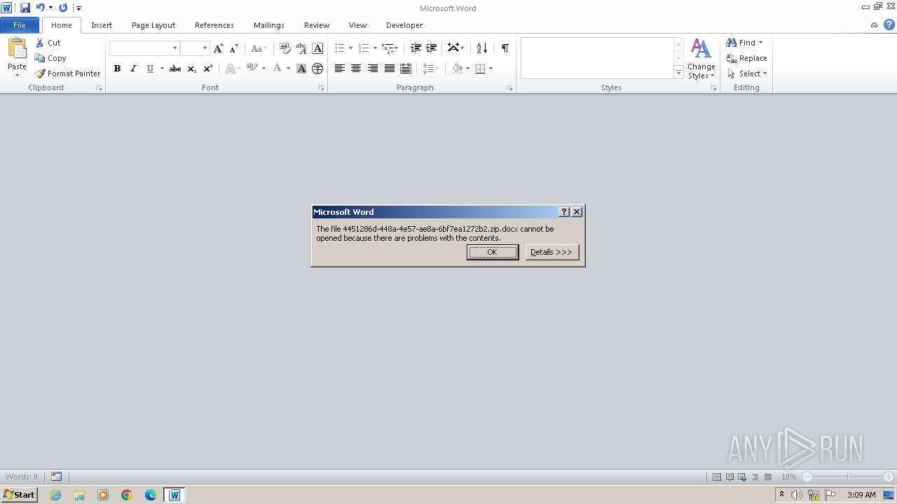This screenshot has height=504, width=897.
Task: Pick the Shading fill color
Action: (457, 69)
